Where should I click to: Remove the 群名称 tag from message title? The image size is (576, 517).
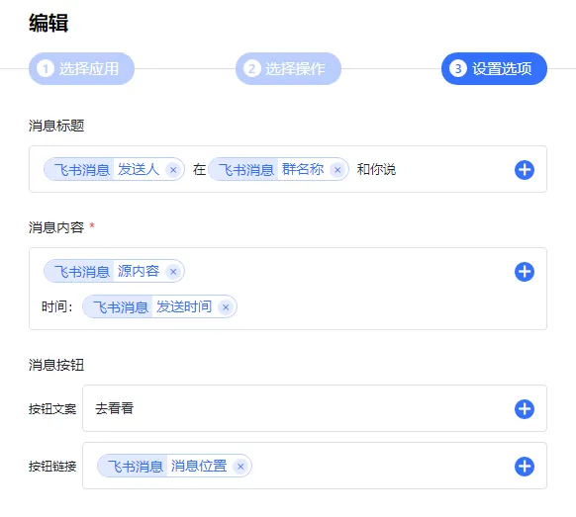click(x=337, y=170)
